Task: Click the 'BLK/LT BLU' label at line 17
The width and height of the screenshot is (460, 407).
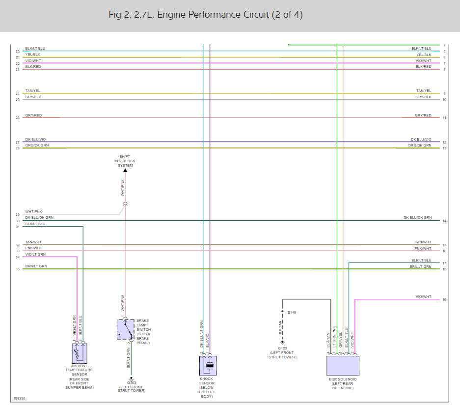Action: 421,261
